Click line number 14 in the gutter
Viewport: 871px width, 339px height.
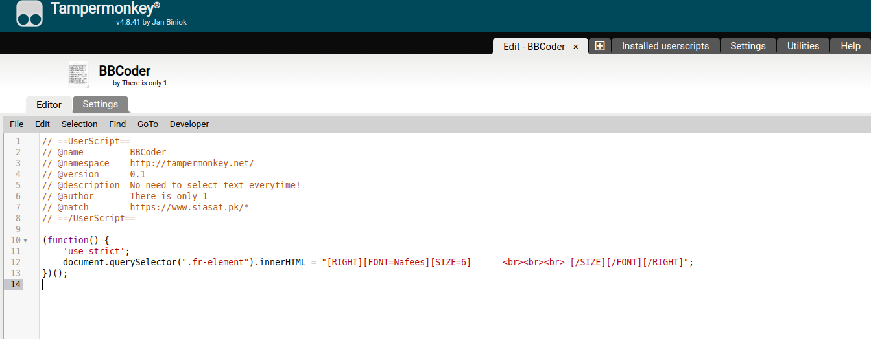click(x=16, y=284)
